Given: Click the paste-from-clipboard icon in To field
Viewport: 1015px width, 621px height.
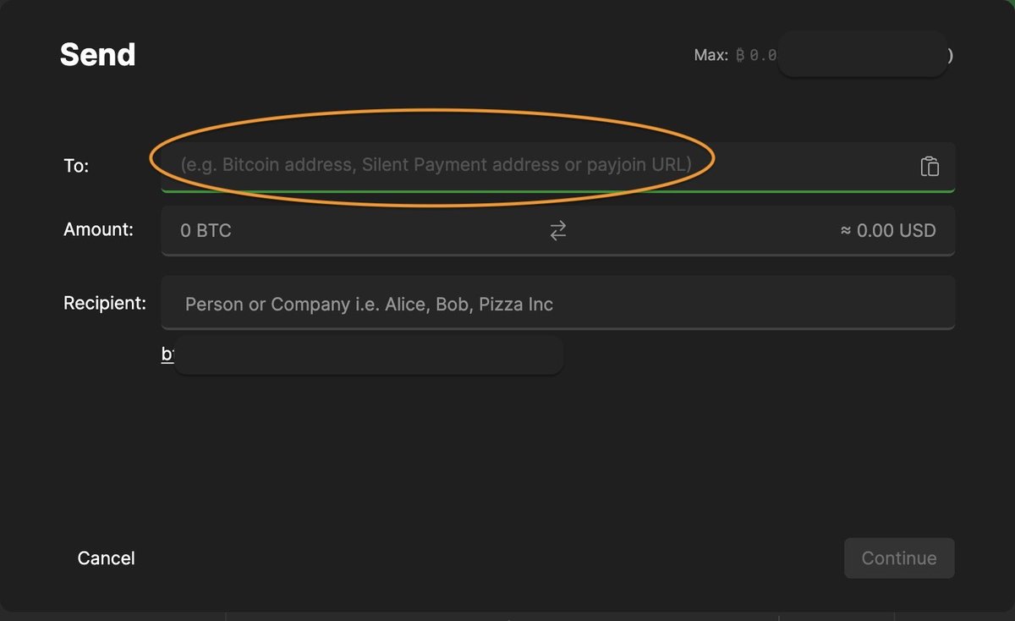Looking at the screenshot, I should 930,167.
